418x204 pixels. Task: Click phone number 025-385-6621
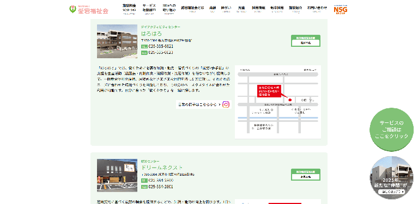[x=161, y=46]
